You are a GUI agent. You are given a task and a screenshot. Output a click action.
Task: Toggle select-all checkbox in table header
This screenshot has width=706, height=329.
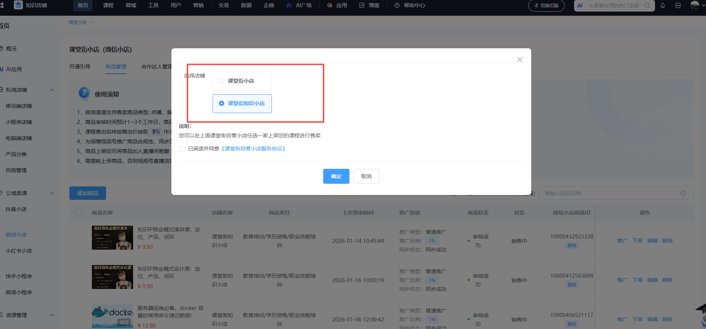click(79, 213)
